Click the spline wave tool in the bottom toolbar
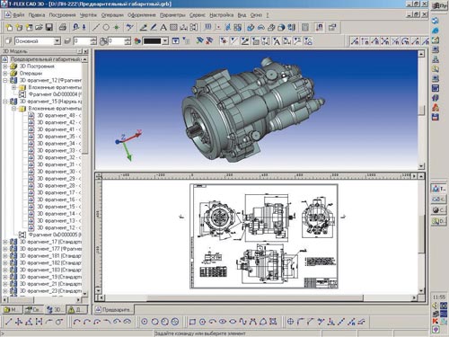Image resolution: width=449 pixels, height=337 pixels. (242, 322)
